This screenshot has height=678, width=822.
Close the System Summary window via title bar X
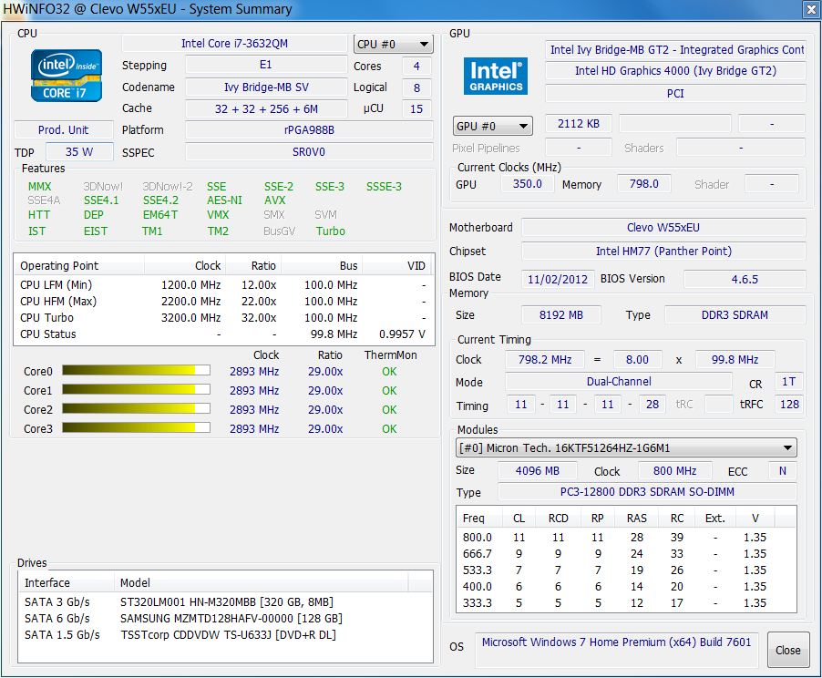(810, 8)
